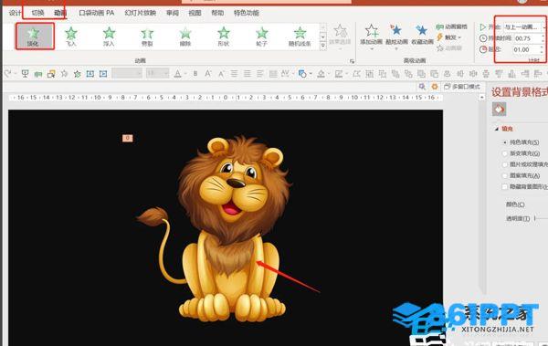The width and height of the screenshot is (548, 346).
Task: Apply the 轮子 wheel animation
Action: (x=261, y=37)
